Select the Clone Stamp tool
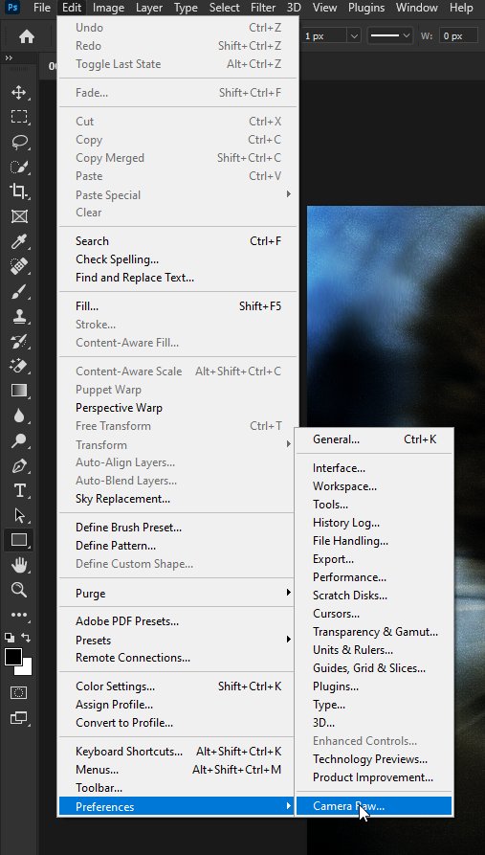485x855 pixels. coord(19,317)
